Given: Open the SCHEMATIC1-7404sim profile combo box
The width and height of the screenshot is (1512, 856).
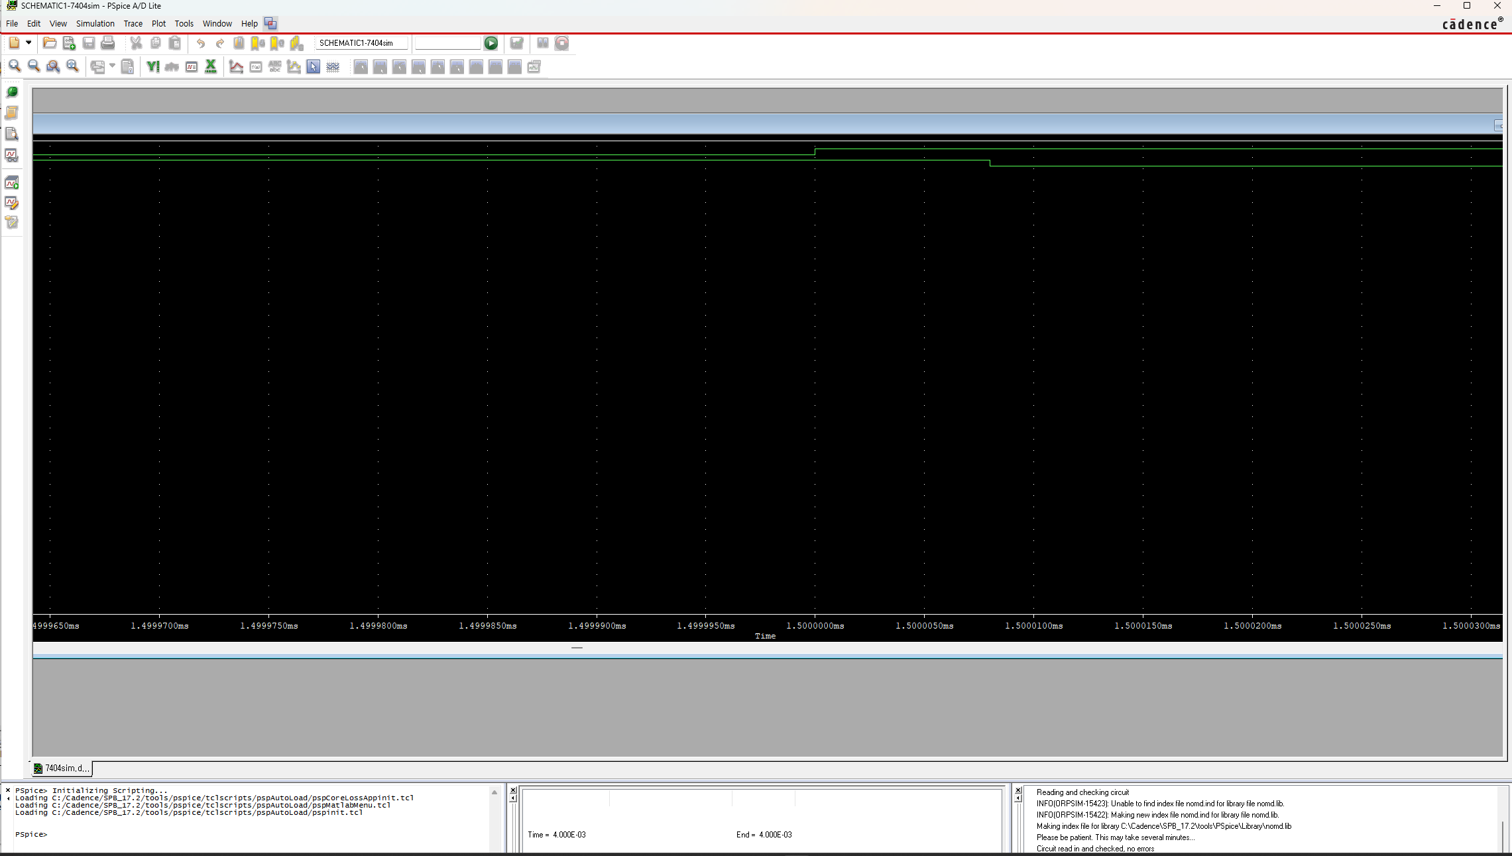Looking at the screenshot, I should point(361,43).
